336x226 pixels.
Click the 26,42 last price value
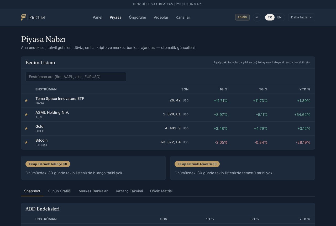[175, 100]
